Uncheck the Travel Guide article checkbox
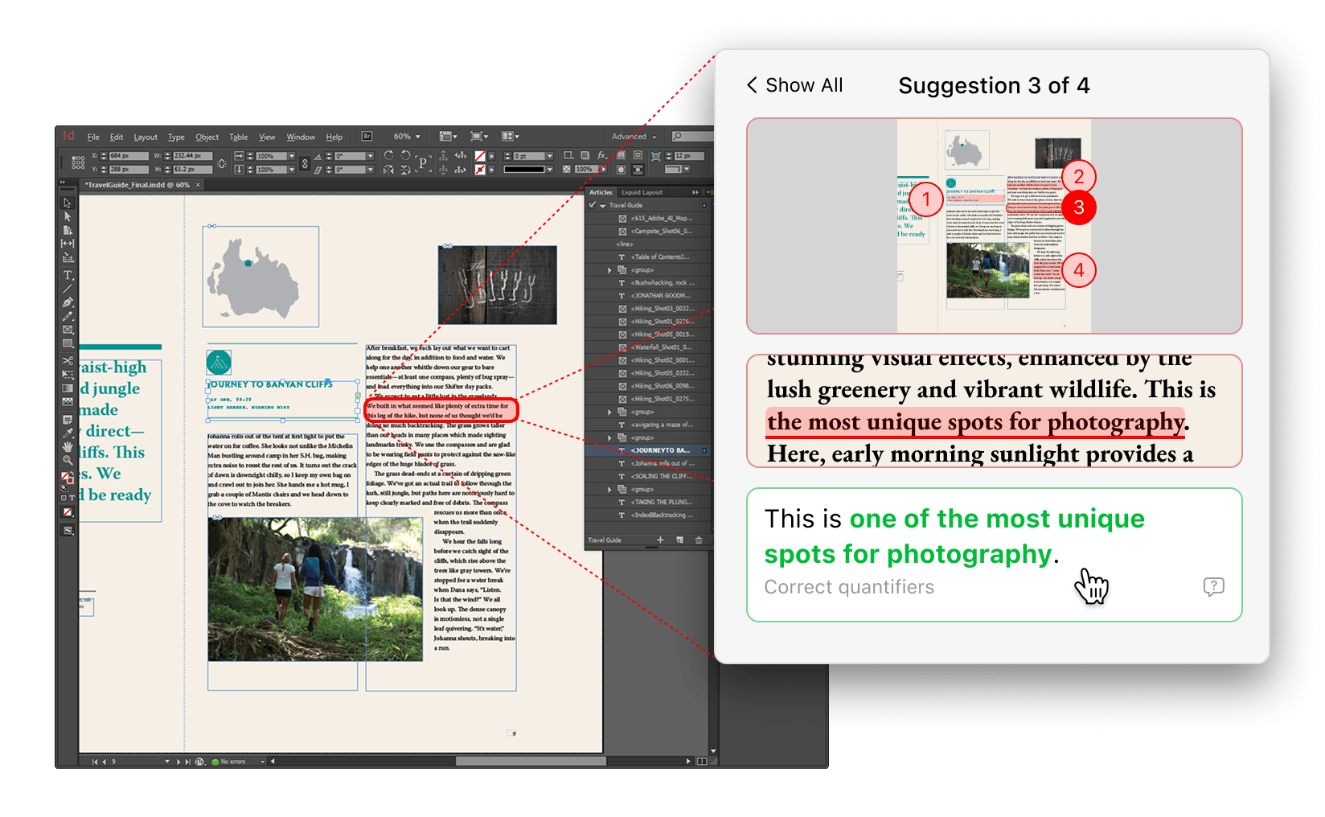The width and height of the screenshot is (1325, 817). (593, 205)
